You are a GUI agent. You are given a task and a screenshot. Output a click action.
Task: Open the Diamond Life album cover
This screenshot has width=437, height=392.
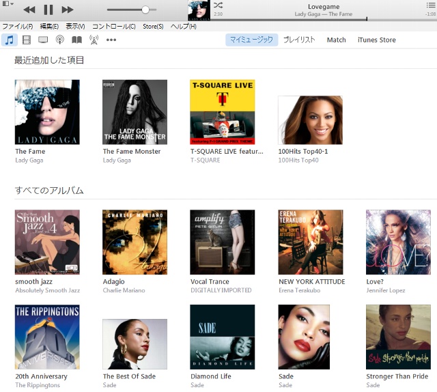[x=223, y=337]
